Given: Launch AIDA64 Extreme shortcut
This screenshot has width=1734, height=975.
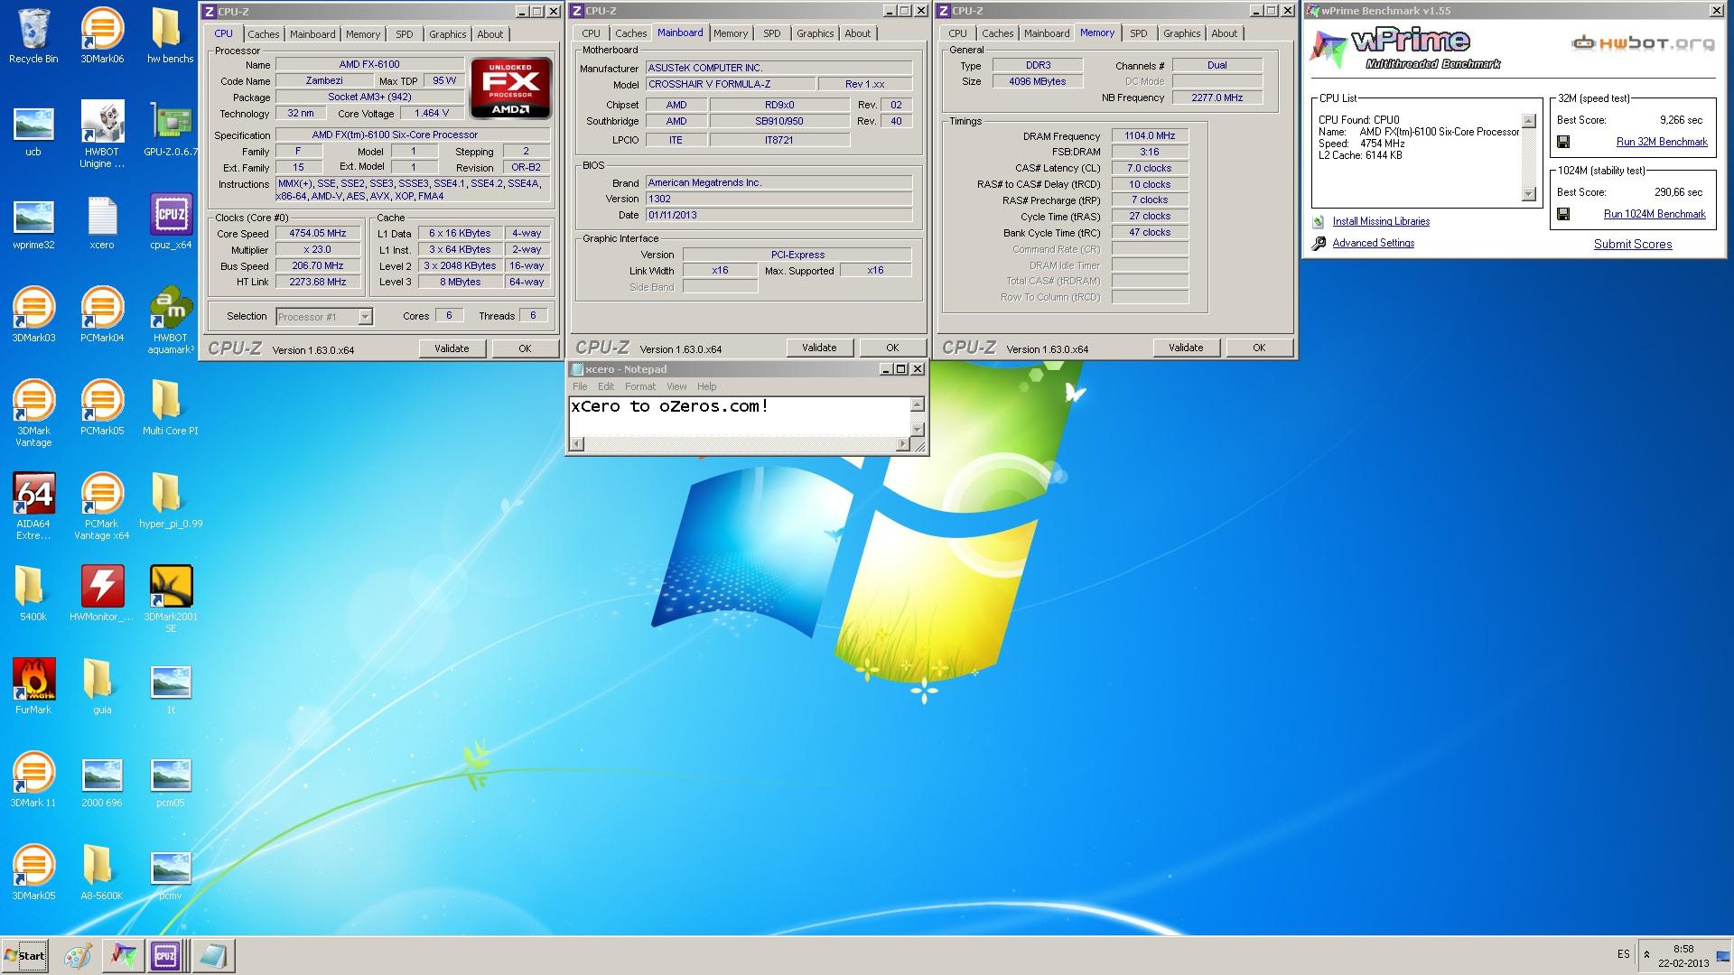Looking at the screenshot, I should [33, 506].
